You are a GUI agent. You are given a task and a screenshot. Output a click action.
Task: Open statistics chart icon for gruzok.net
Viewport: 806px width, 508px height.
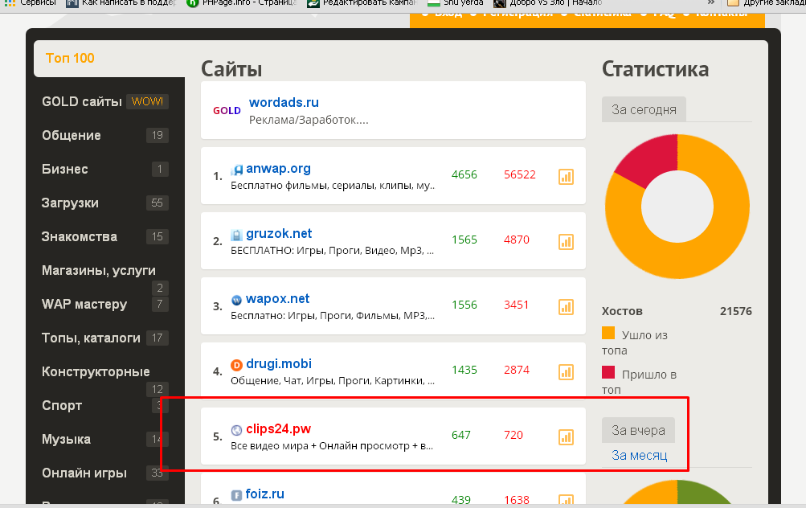(566, 242)
